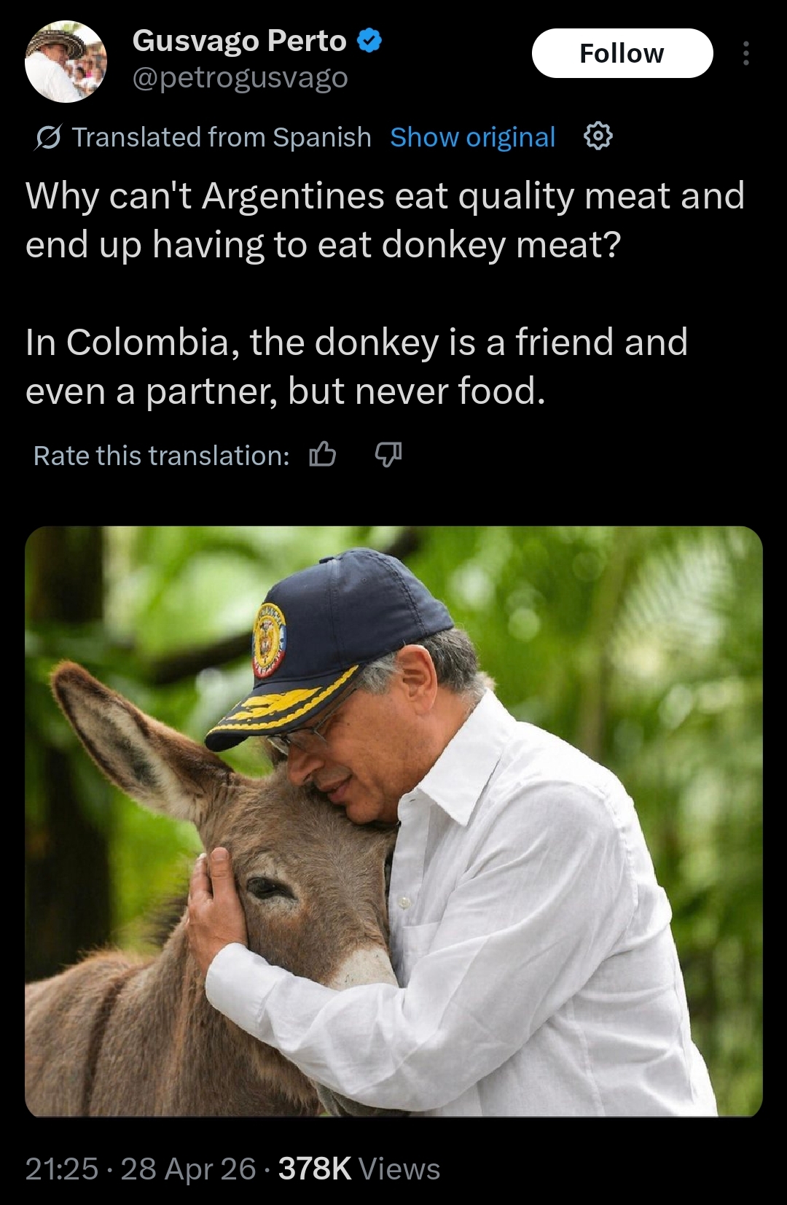Click the @petrogusvago handle
Viewport: 787px width, 1205px height.
pos(240,77)
